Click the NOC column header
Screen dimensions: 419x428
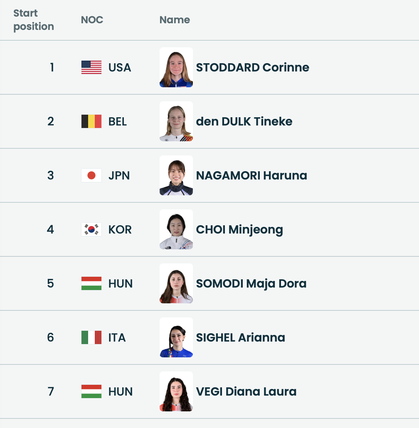point(92,20)
